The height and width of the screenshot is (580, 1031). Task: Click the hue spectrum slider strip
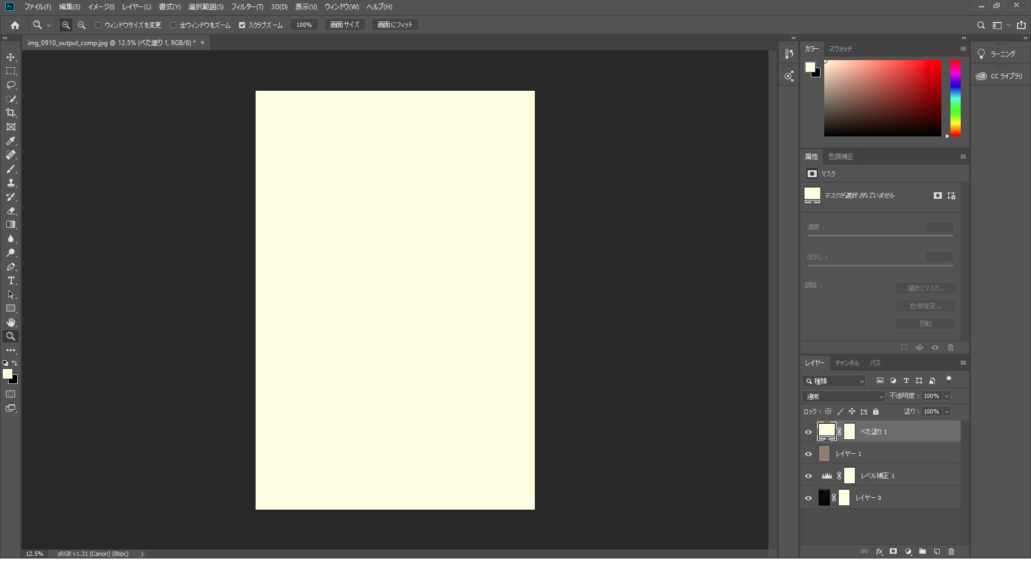tap(955, 98)
